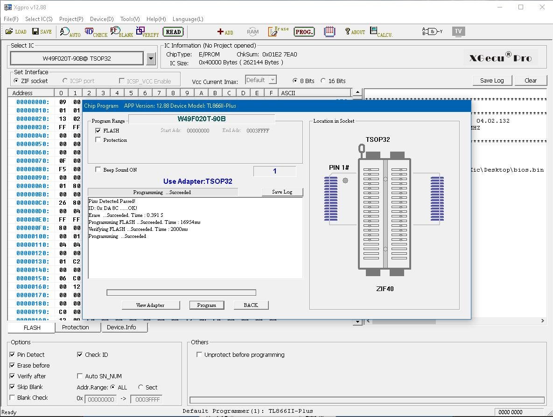The image size is (553, 417).
Task: Switch to the Protection tab
Action: 76,327
